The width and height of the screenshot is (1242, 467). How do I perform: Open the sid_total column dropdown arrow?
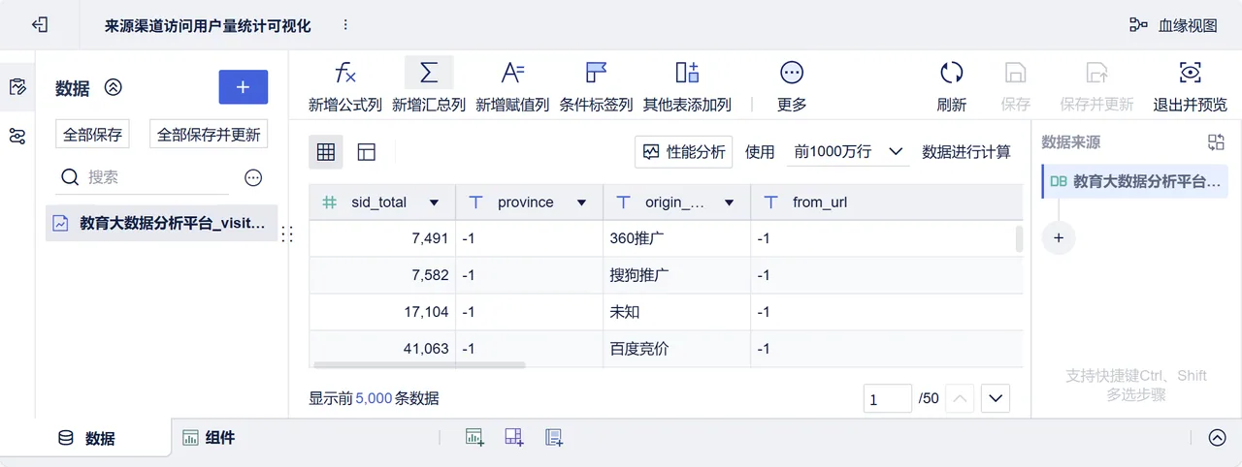[x=434, y=202]
